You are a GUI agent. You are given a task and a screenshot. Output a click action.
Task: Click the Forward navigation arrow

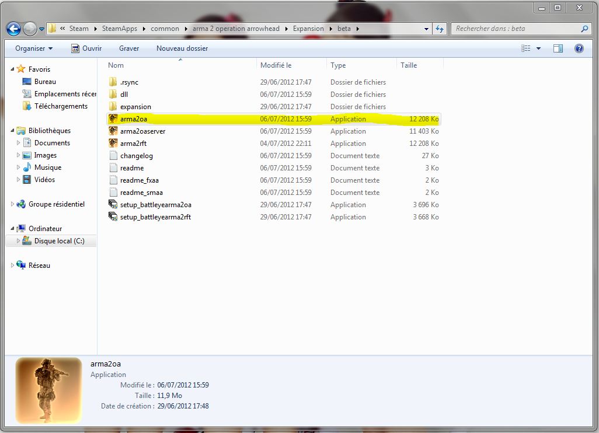[x=30, y=29]
